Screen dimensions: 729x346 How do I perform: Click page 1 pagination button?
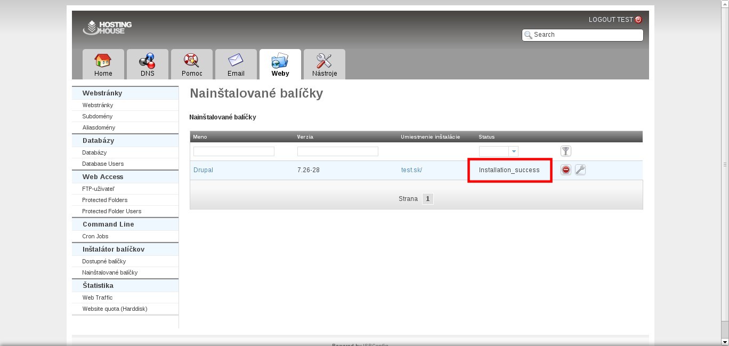pos(427,199)
